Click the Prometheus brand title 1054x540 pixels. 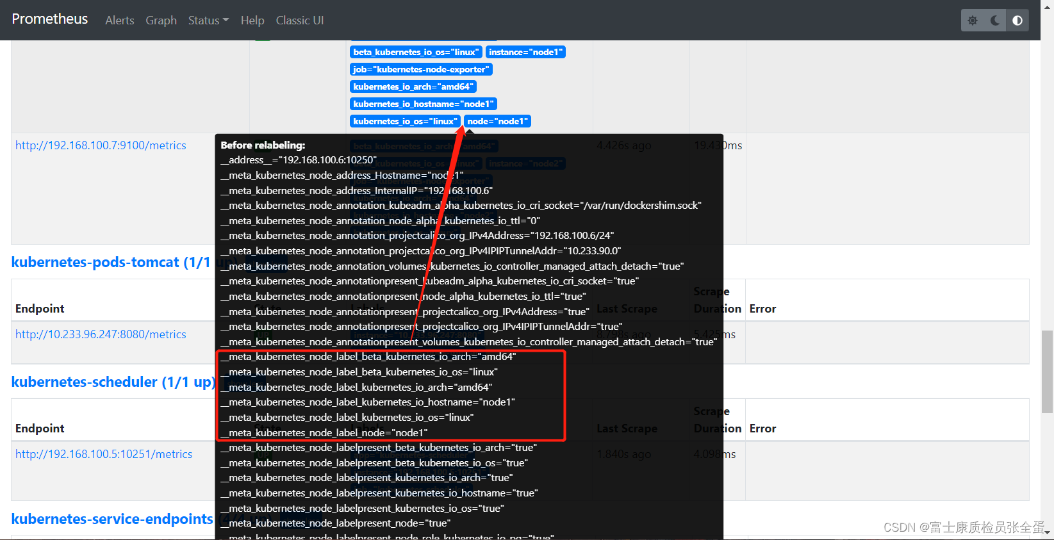(50, 19)
